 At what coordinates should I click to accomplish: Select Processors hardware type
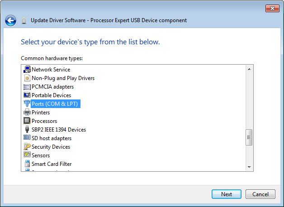tap(44, 121)
